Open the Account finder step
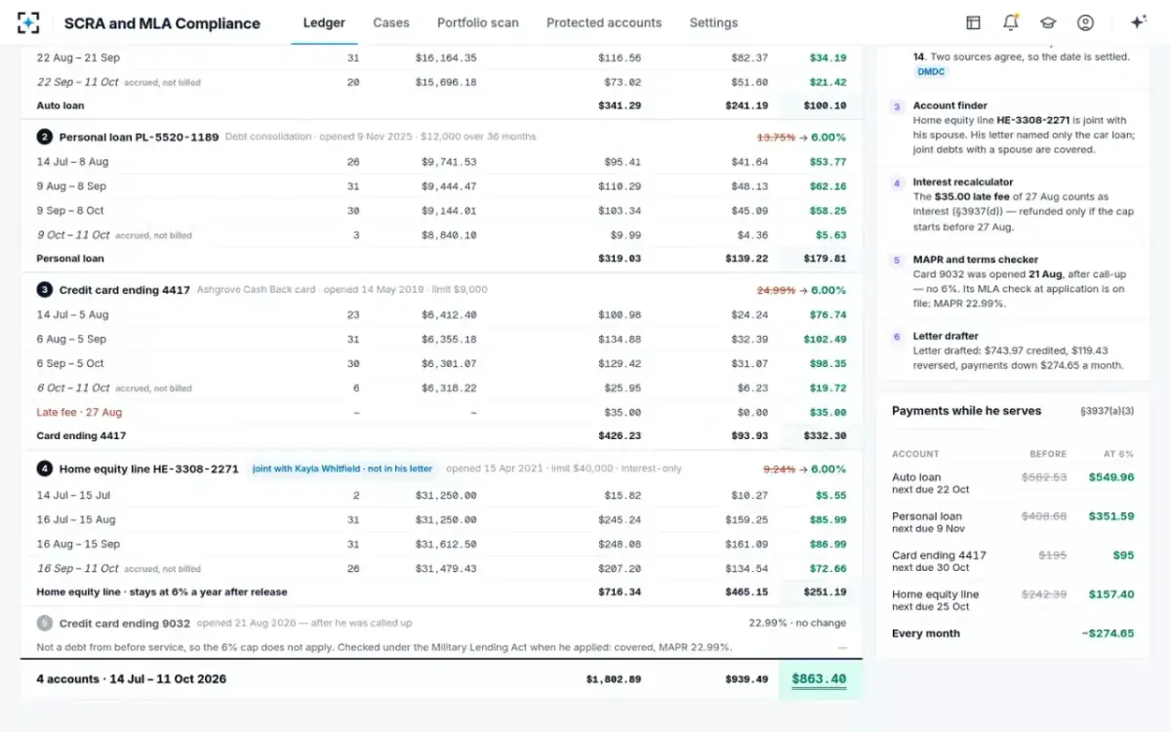 1014,128
